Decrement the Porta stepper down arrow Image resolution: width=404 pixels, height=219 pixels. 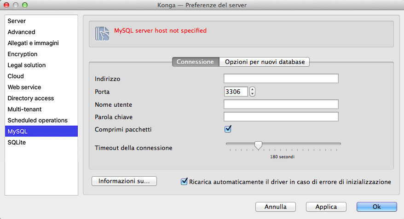tap(252, 94)
